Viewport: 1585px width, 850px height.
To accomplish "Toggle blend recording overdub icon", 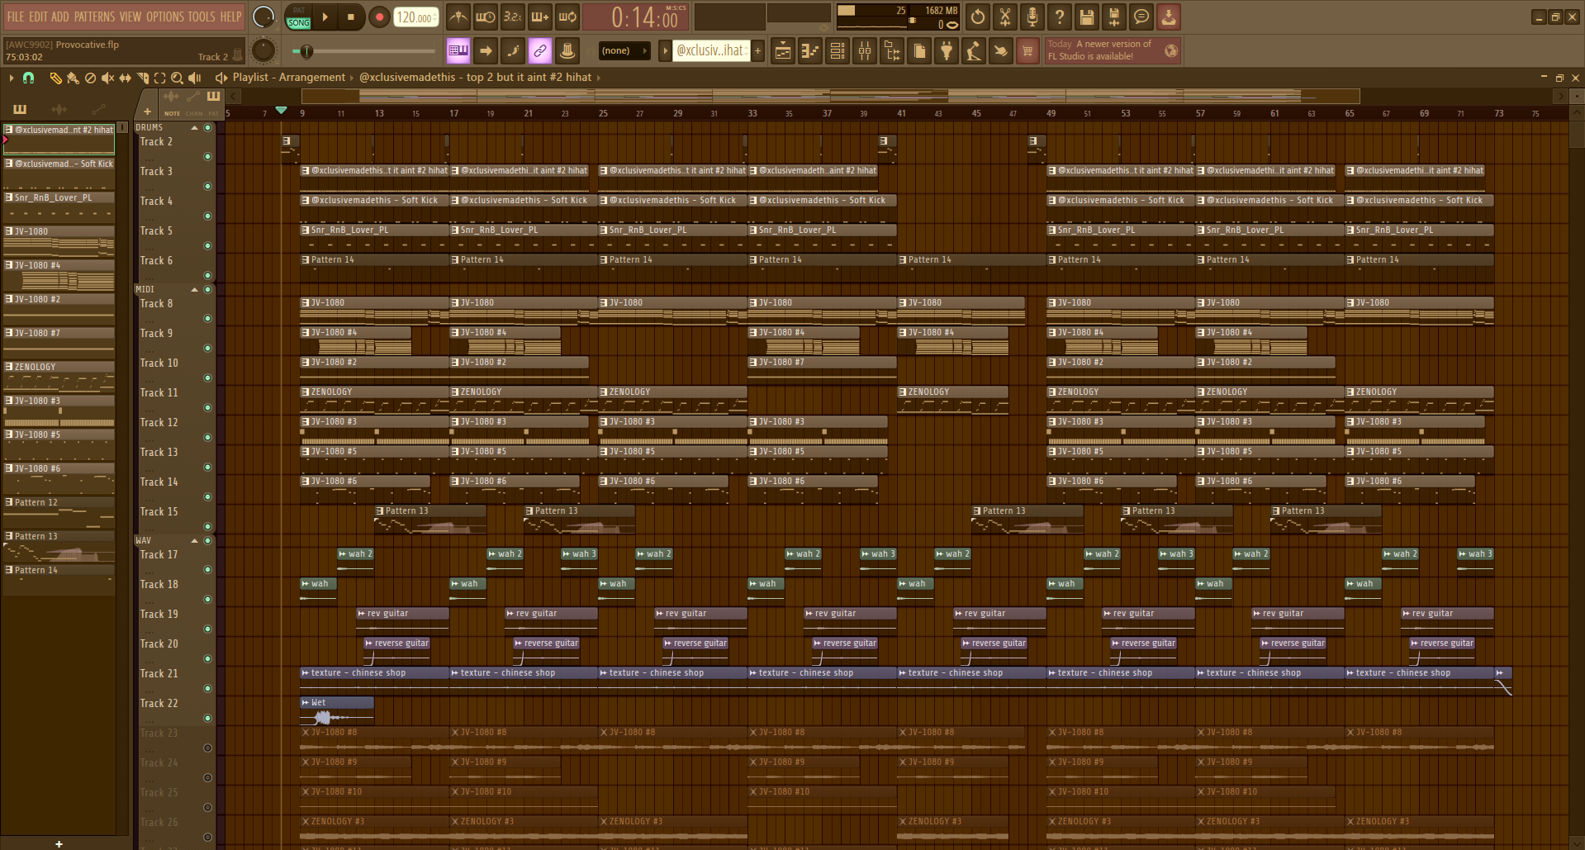I will click(540, 17).
